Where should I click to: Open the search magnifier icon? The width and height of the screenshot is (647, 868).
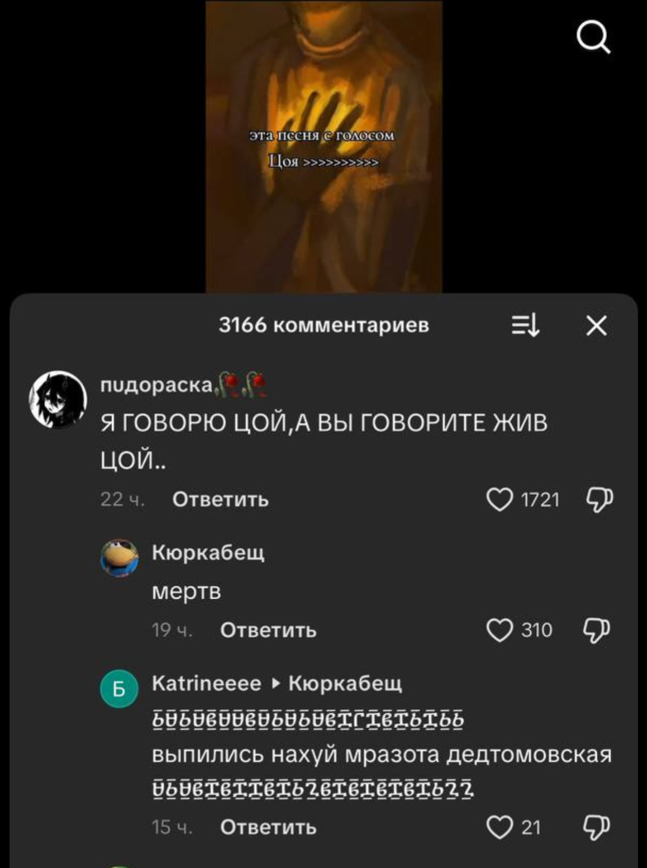tap(594, 38)
